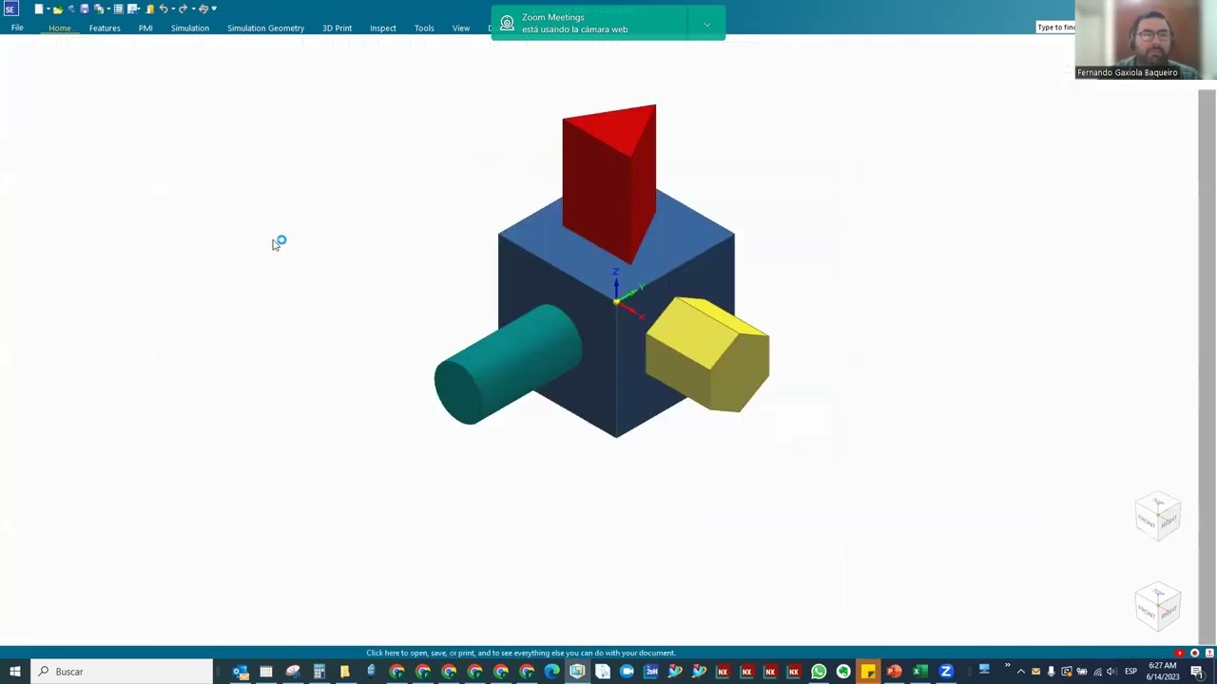This screenshot has width=1217, height=684.
Task: Click the Type to find command search box
Action: [1055, 28]
